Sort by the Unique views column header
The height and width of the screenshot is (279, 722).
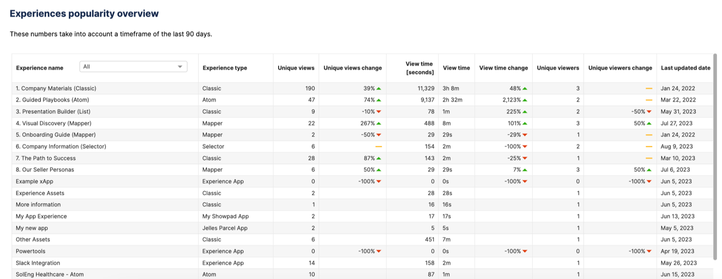point(296,68)
